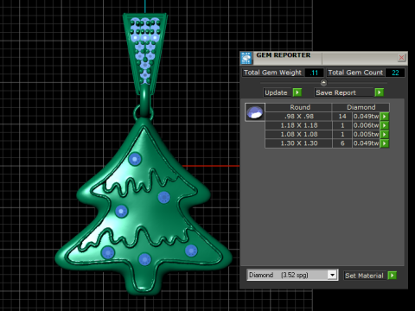Image resolution: width=415 pixels, height=311 pixels.
Task: Select the 1.18 X 1.18 size cell
Action: coord(298,125)
